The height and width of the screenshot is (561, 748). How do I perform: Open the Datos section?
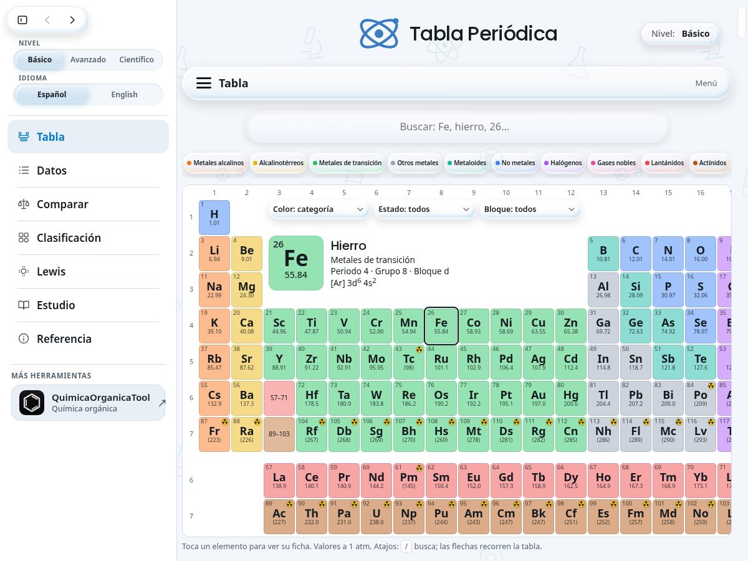tap(88, 170)
